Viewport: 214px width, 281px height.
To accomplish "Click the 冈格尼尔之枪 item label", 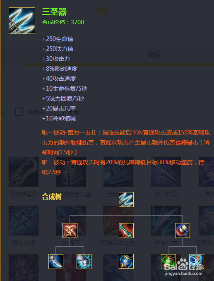I will (118, 243).
